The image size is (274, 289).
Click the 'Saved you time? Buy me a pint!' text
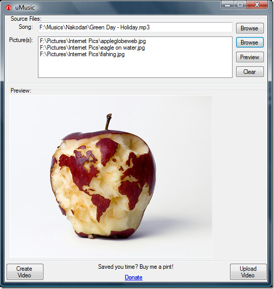click(135, 267)
